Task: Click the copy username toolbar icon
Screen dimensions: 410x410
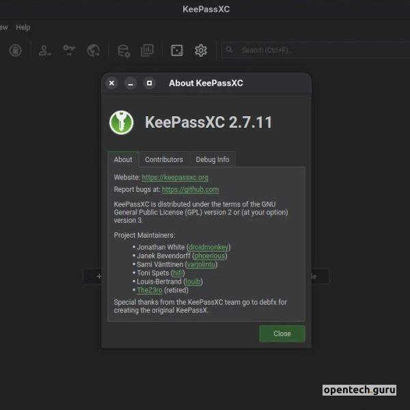Action: [45, 51]
